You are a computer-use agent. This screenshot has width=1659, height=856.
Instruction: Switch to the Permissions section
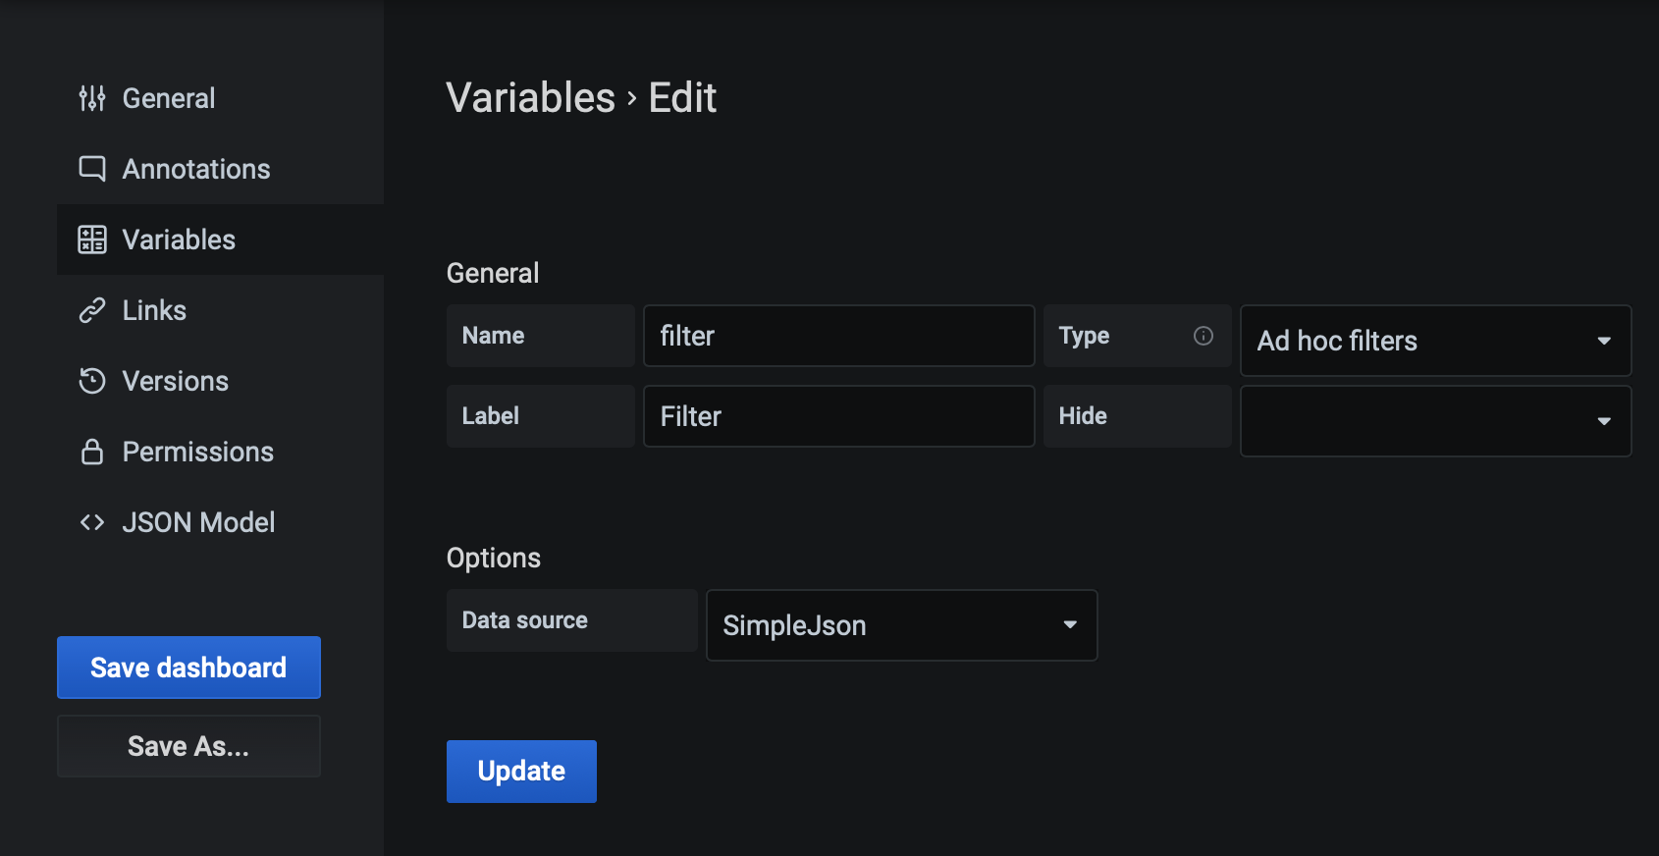(198, 452)
